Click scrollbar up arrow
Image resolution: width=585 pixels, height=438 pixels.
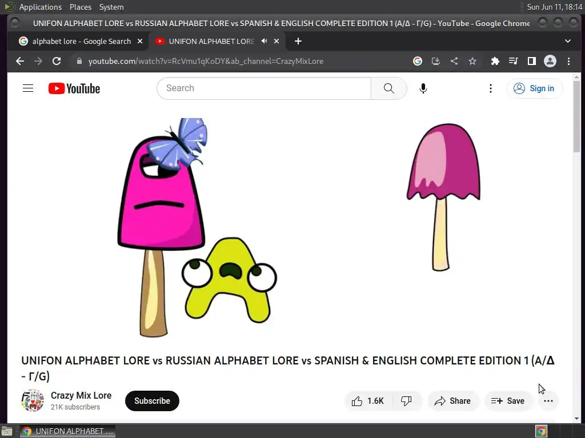pyautogui.click(x=577, y=77)
